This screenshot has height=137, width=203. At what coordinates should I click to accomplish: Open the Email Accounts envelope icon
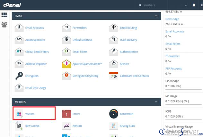[19, 28]
